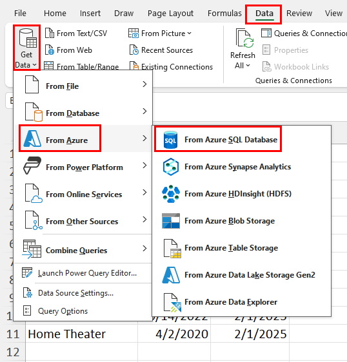Select row header 12
This screenshot has width=347, height=362.
(13, 352)
